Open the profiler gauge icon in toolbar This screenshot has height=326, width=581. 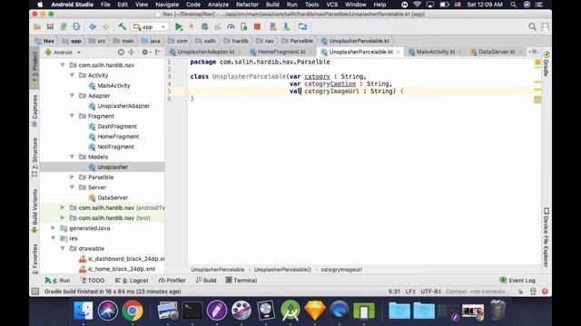pyautogui.click(x=231, y=26)
